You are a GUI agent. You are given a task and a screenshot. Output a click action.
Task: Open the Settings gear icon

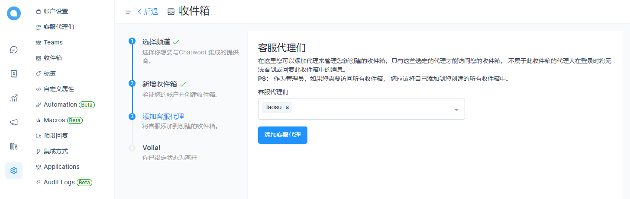(x=14, y=171)
